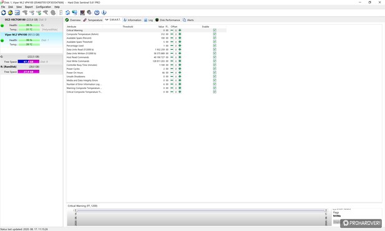Select the OCZ-VECTOR180 disk entry
The image size is (385, 231).
coord(31,24)
